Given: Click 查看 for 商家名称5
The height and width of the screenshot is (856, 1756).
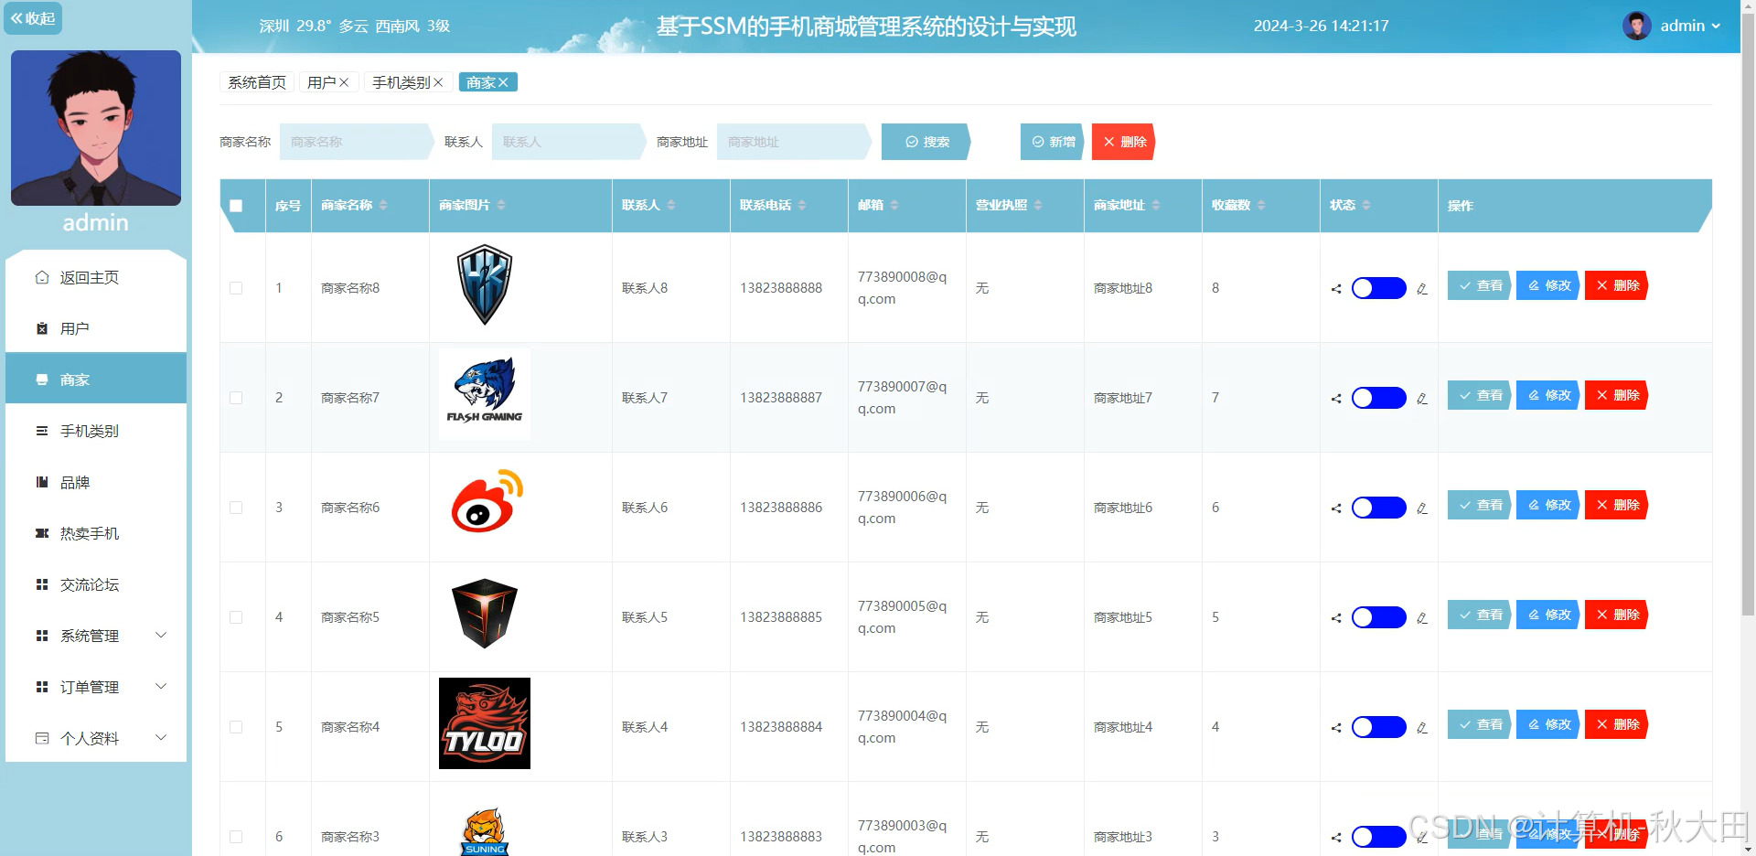Looking at the screenshot, I should coord(1478,615).
